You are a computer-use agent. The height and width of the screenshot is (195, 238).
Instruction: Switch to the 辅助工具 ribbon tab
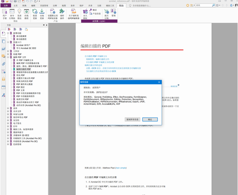pos(110,6)
